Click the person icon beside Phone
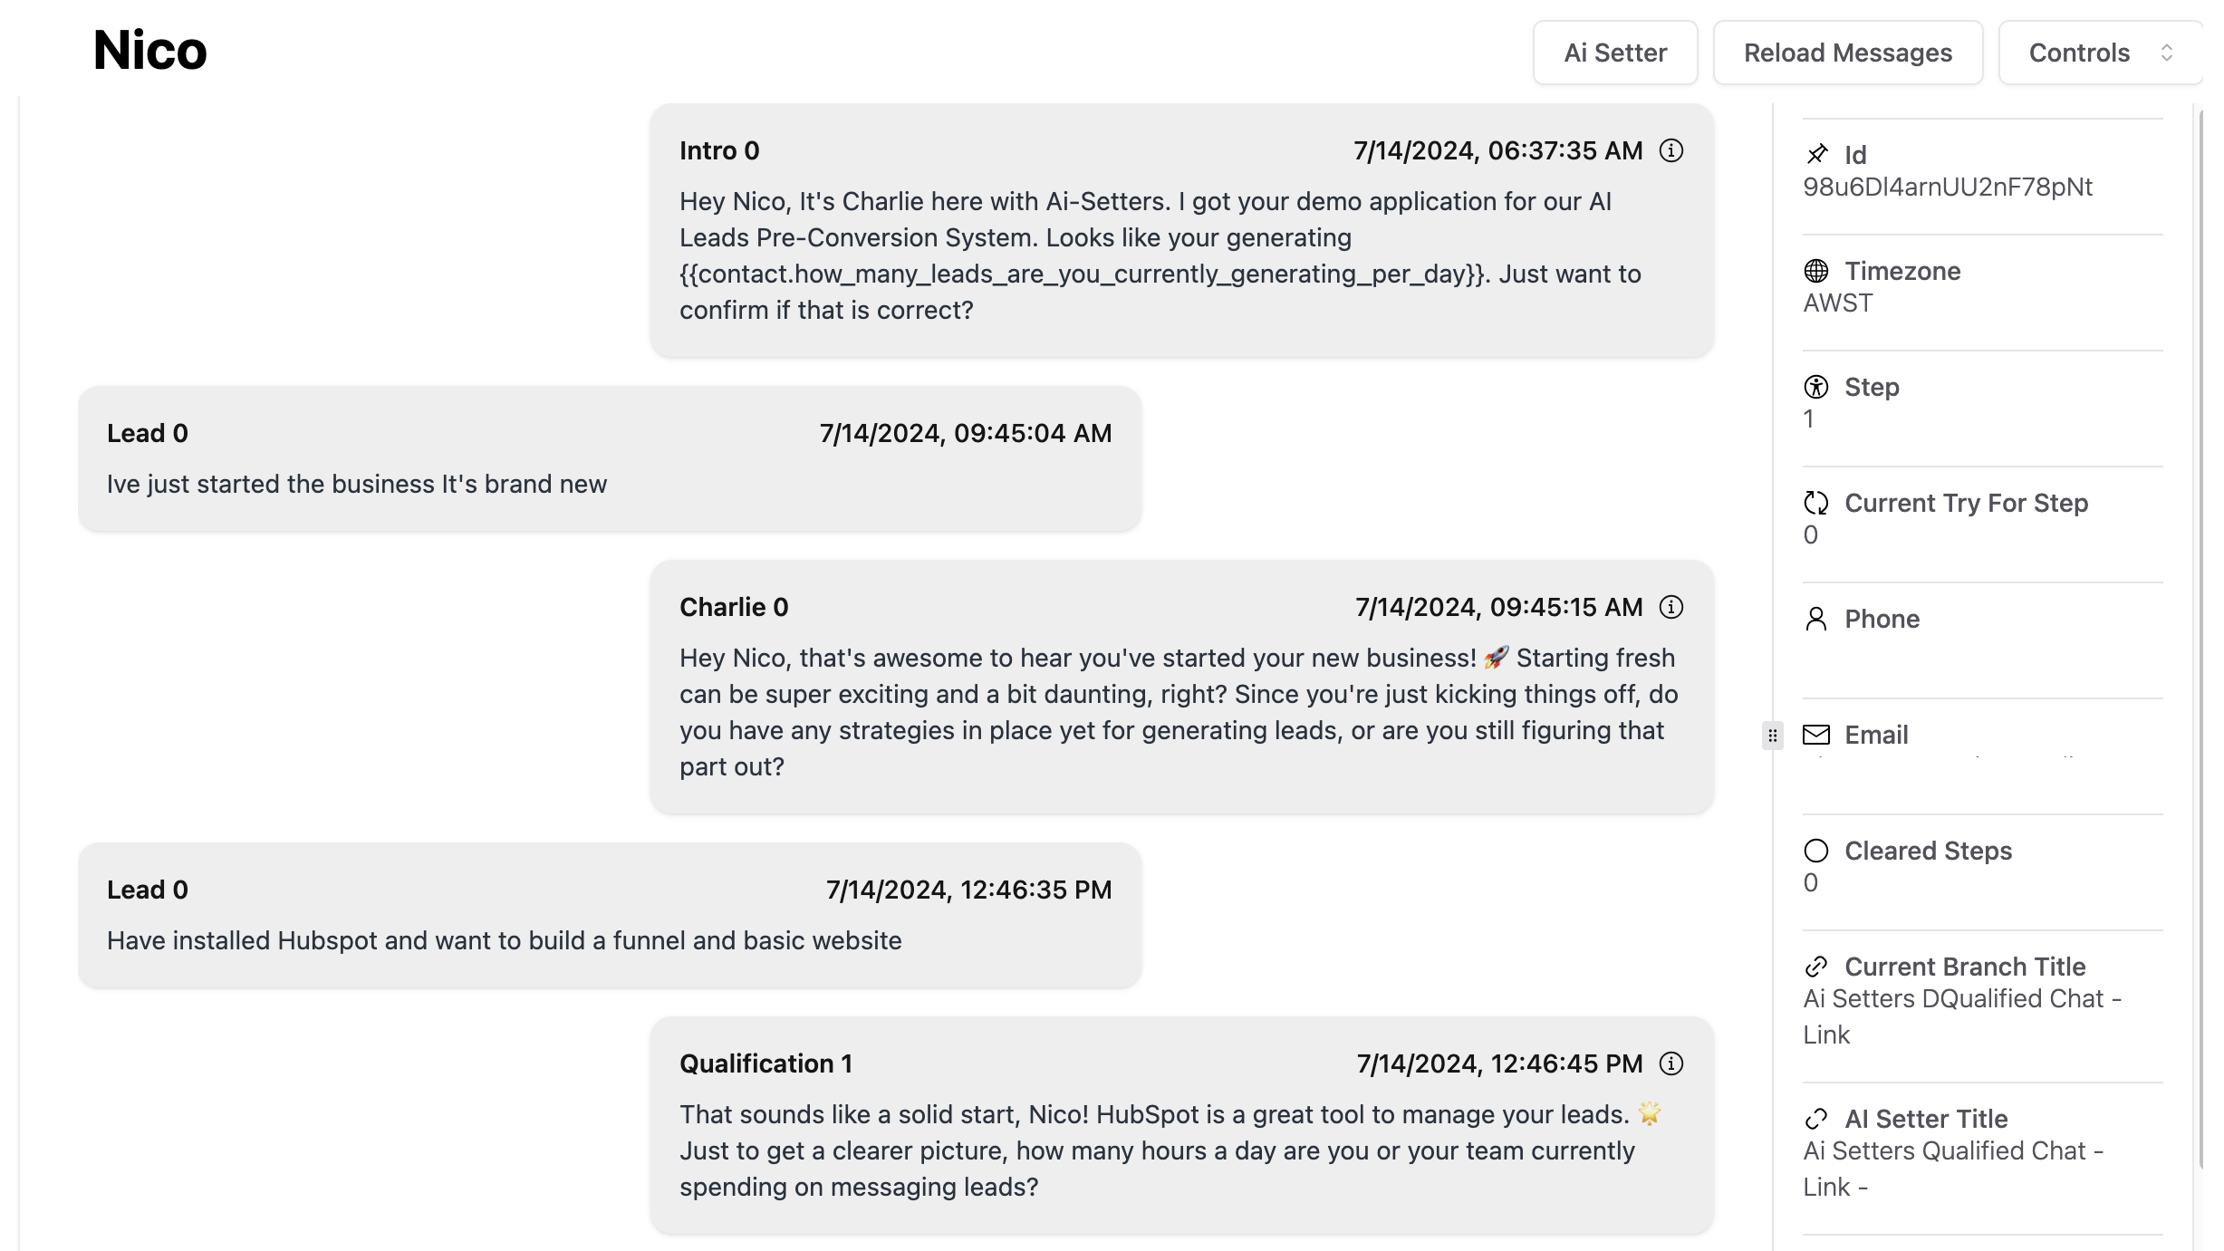Viewport: 2224px width, 1251px height. [x=1816, y=619]
